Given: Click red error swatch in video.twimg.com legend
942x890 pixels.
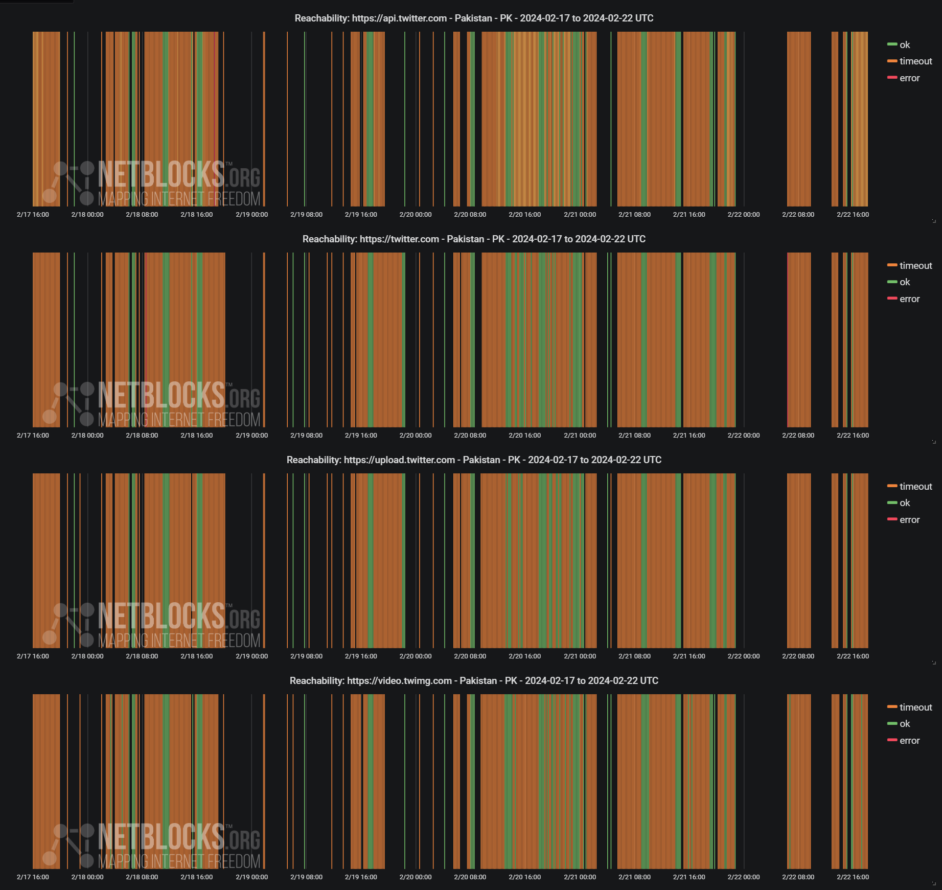Looking at the screenshot, I should coord(892,740).
